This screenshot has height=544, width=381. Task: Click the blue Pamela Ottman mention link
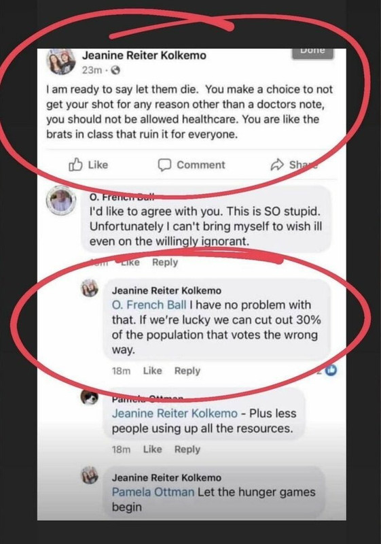153,492
